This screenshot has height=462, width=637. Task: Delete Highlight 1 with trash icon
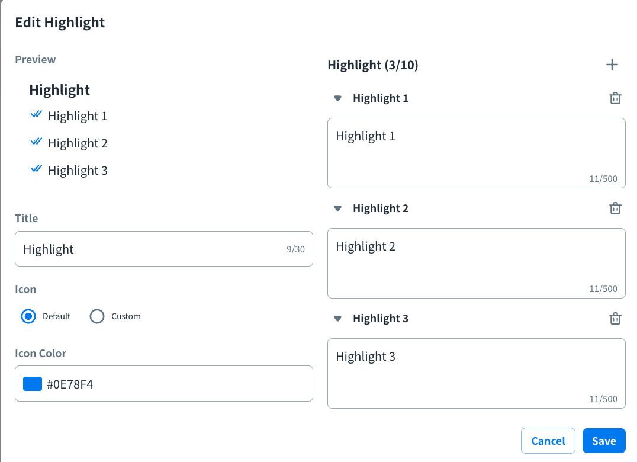click(615, 98)
